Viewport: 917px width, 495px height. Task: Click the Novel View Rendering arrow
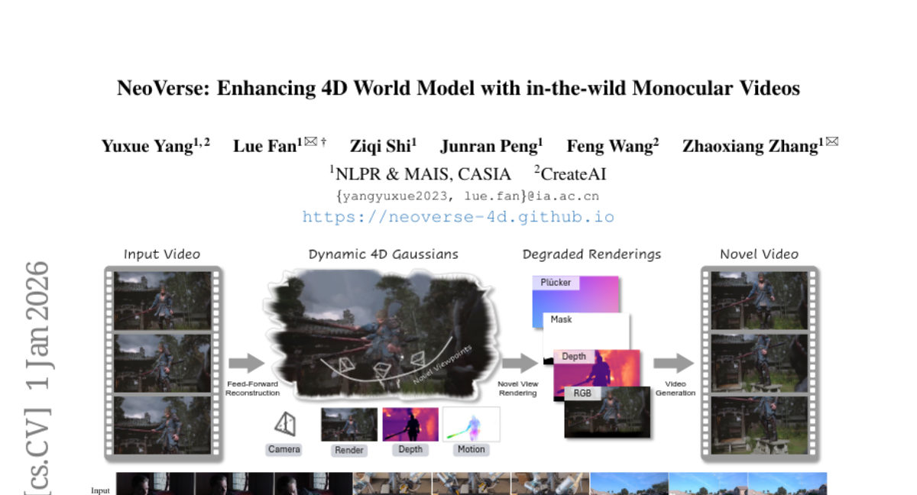519,364
